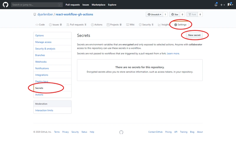Click the Projects board icon
Screen dimensions: 236x143
point(108,25)
